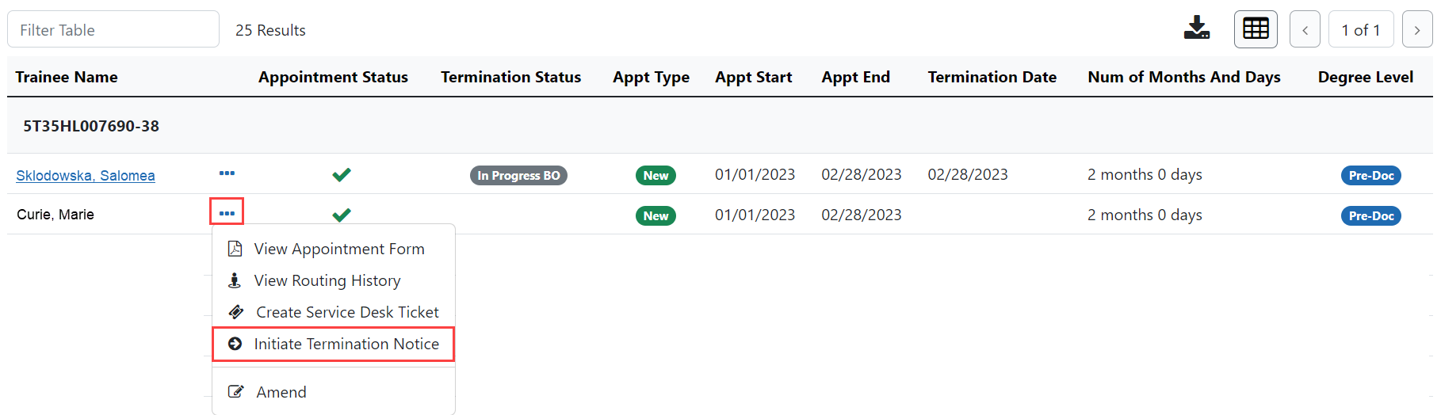Click the Filter Table input field
The height and width of the screenshot is (415, 1441).
pos(113,29)
